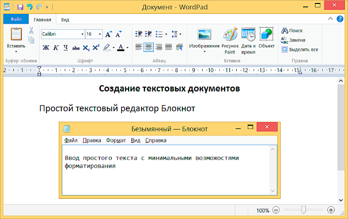Click Поиск to find text

pos(292,31)
